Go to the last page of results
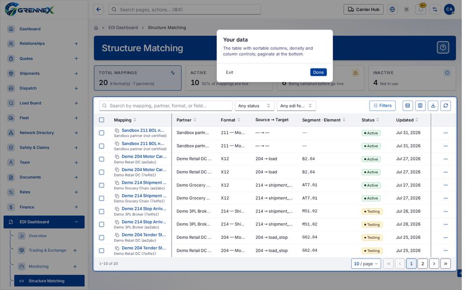The image size is (465, 290). [x=446, y=264]
